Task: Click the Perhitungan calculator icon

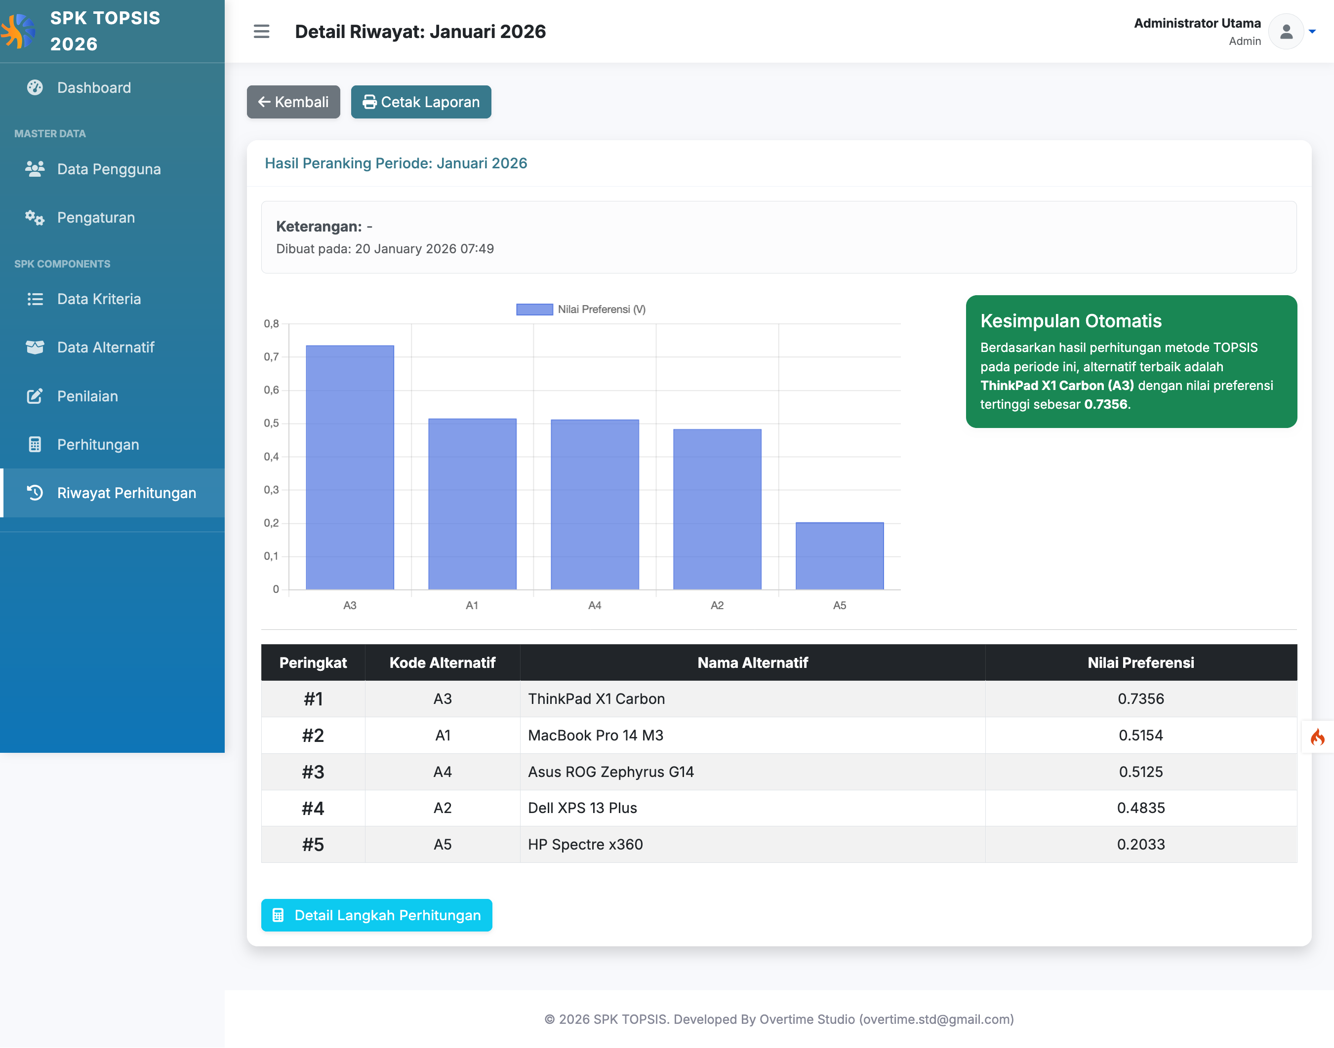Action: [x=35, y=444]
